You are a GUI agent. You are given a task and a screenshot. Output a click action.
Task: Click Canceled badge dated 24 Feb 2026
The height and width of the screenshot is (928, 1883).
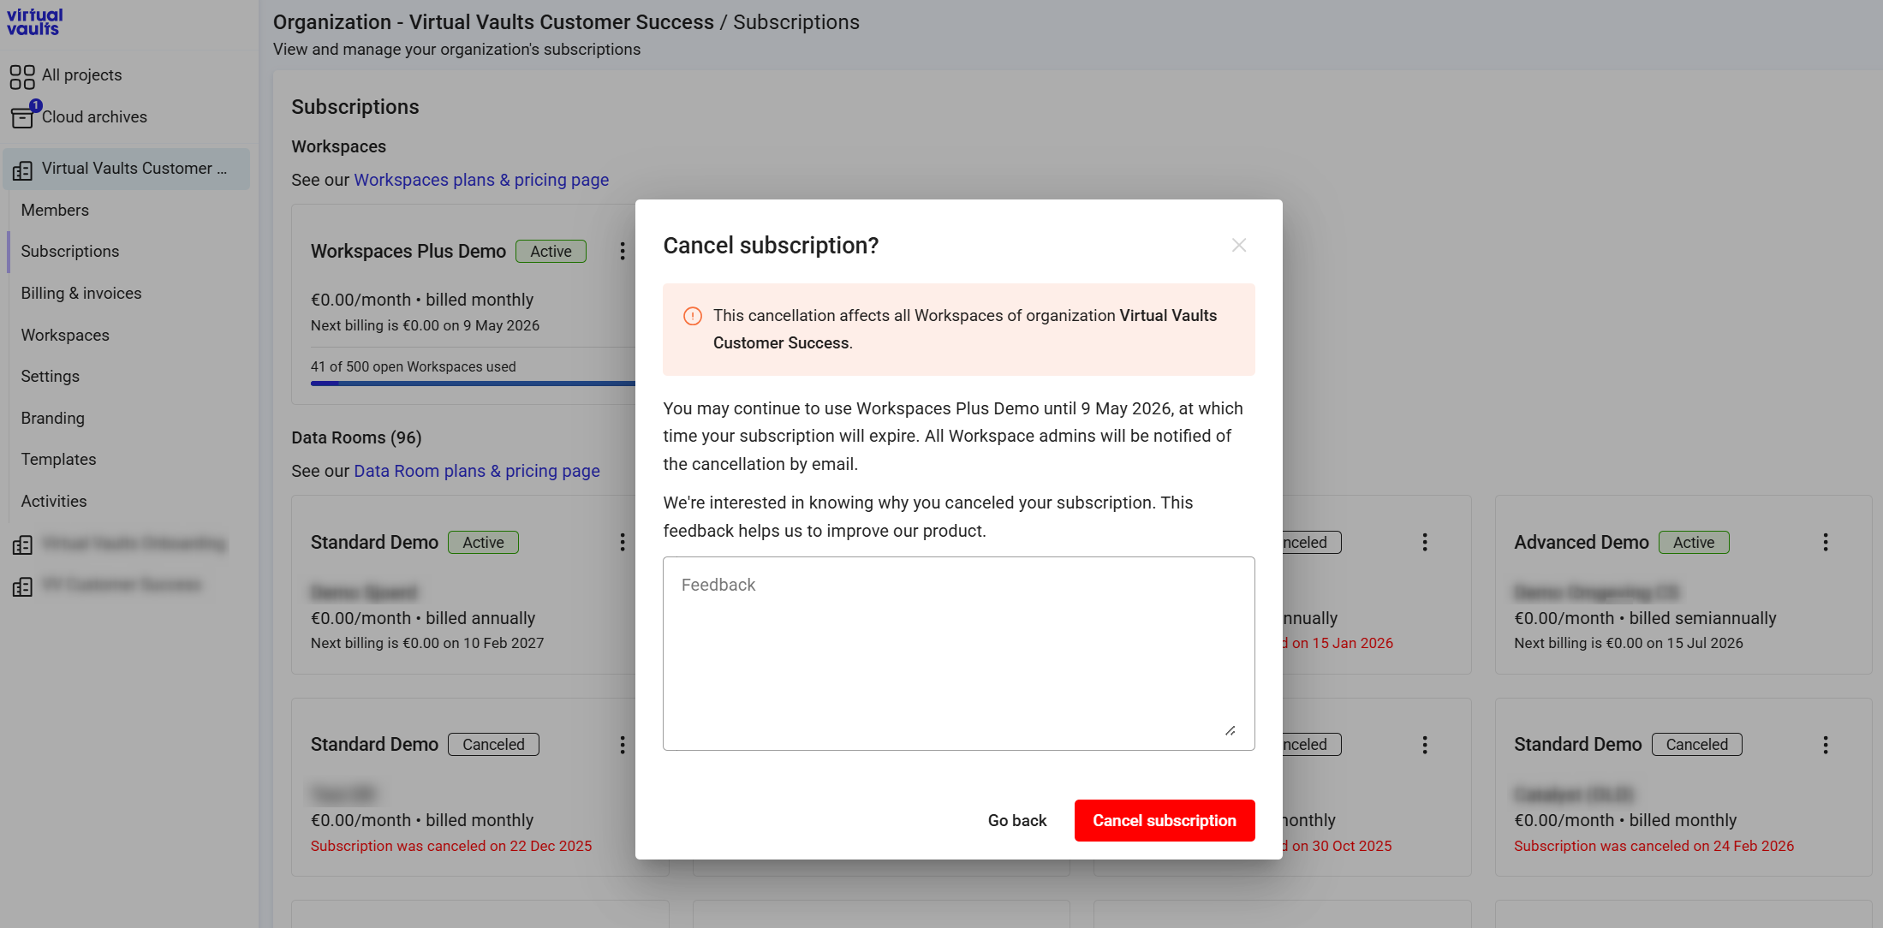tap(1696, 745)
